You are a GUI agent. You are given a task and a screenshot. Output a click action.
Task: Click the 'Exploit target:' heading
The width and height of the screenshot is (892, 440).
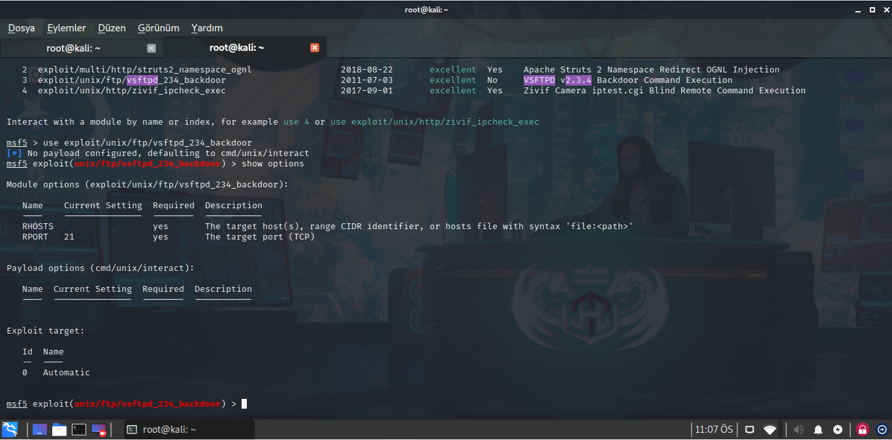pyautogui.click(x=46, y=331)
